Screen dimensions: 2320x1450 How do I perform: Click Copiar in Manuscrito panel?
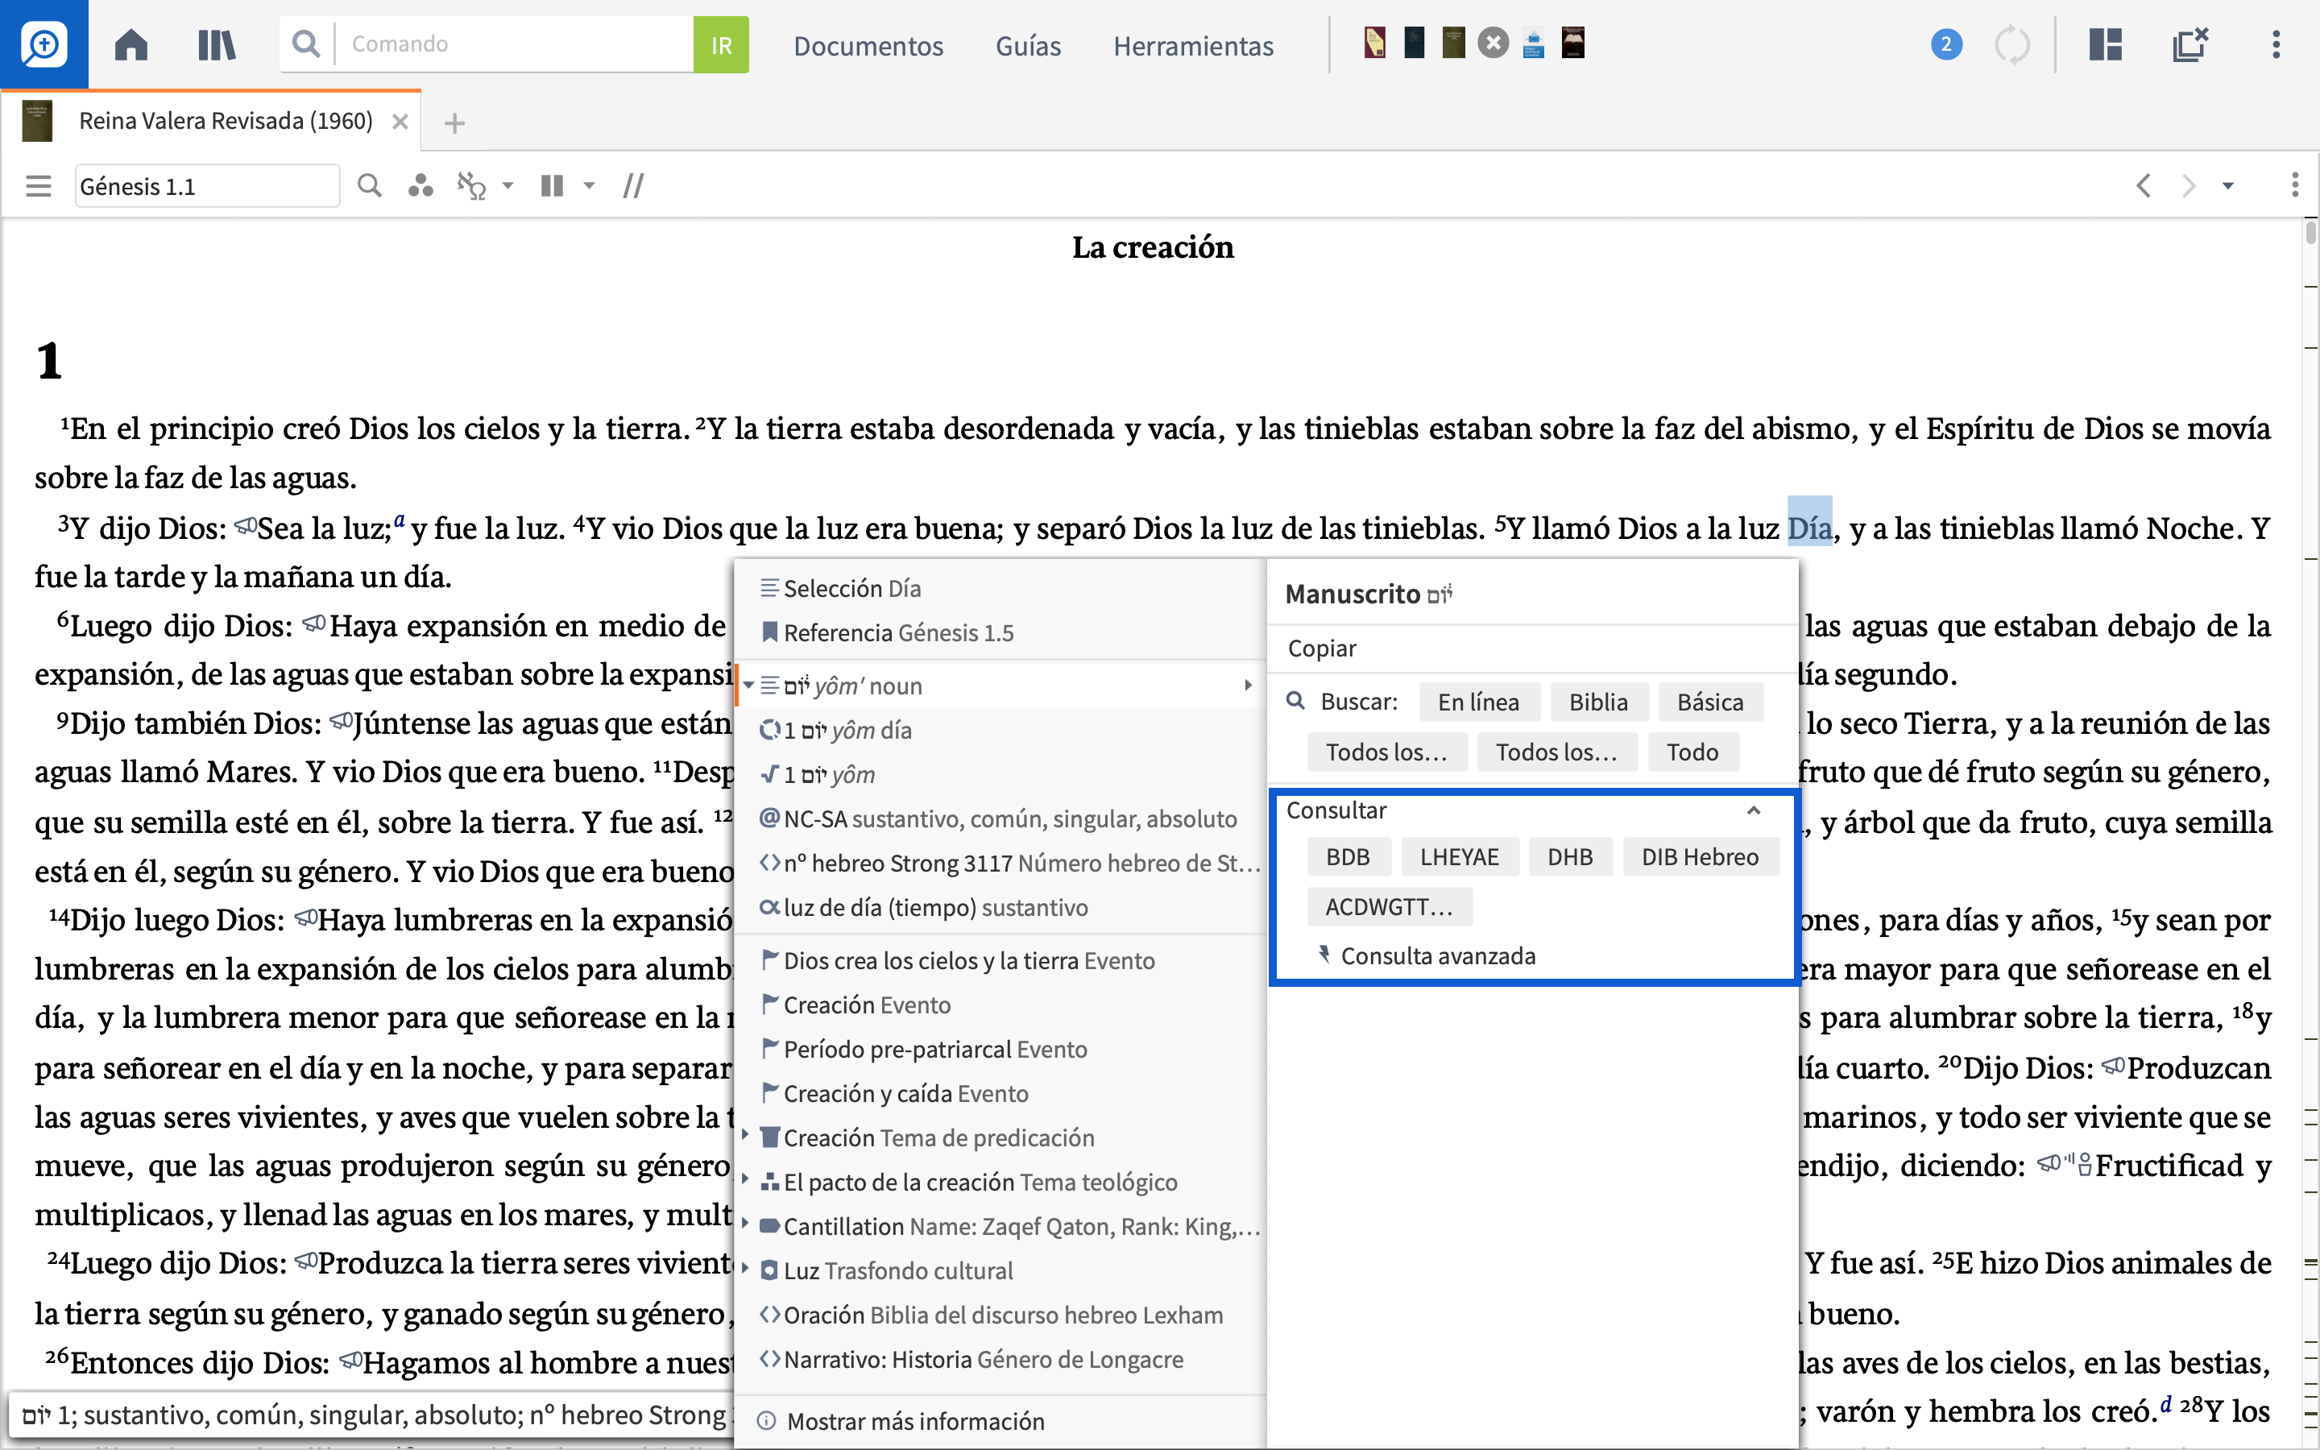(x=1322, y=648)
